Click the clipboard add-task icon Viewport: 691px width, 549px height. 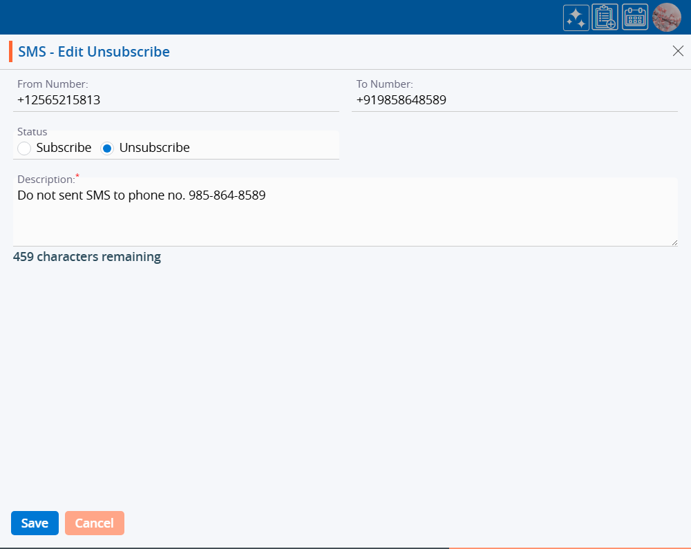(x=605, y=17)
